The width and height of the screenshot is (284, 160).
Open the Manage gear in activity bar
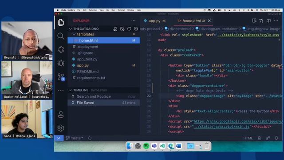[x=61, y=128]
